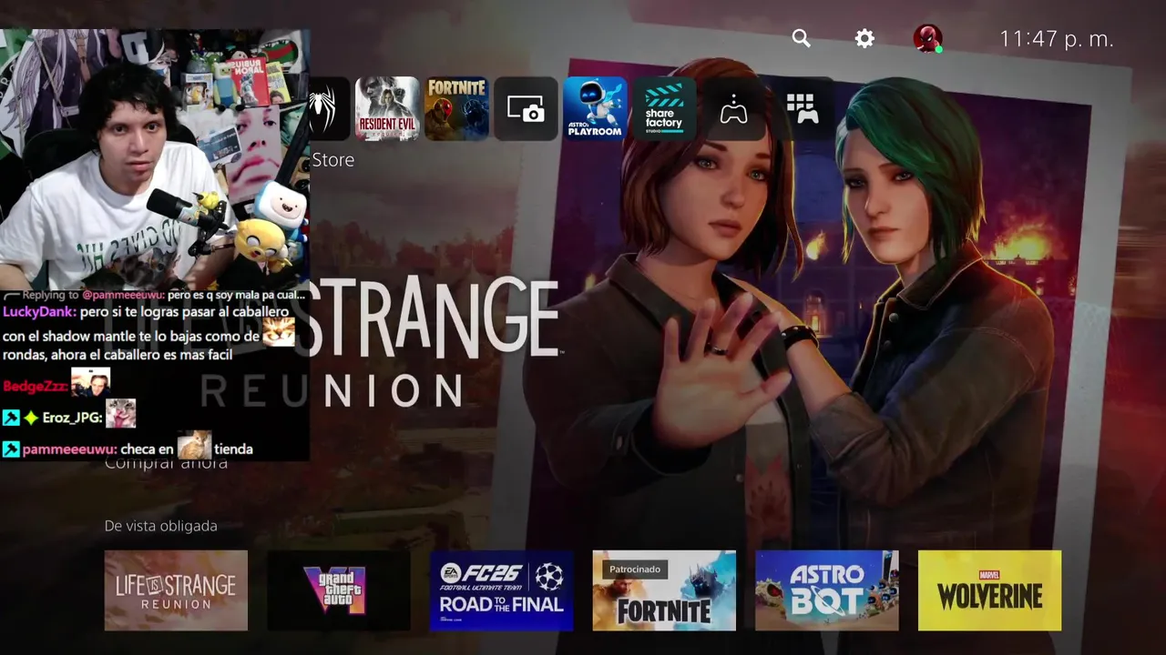This screenshot has width=1166, height=655.
Task: Open FC26 Road to the Final card
Action: (501, 590)
